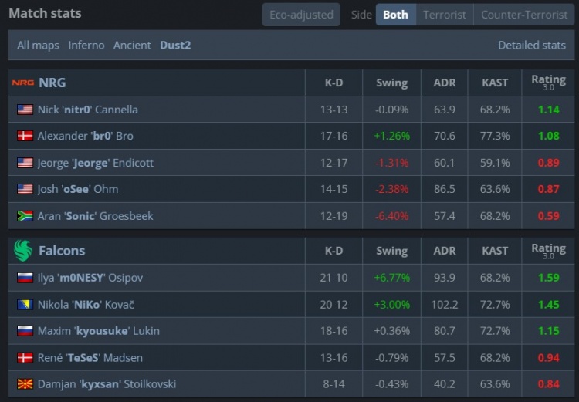Screen dimensions: 579x402
Task: Open Josh 'oSee' Ohm player page
Action: [x=78, y=189]
